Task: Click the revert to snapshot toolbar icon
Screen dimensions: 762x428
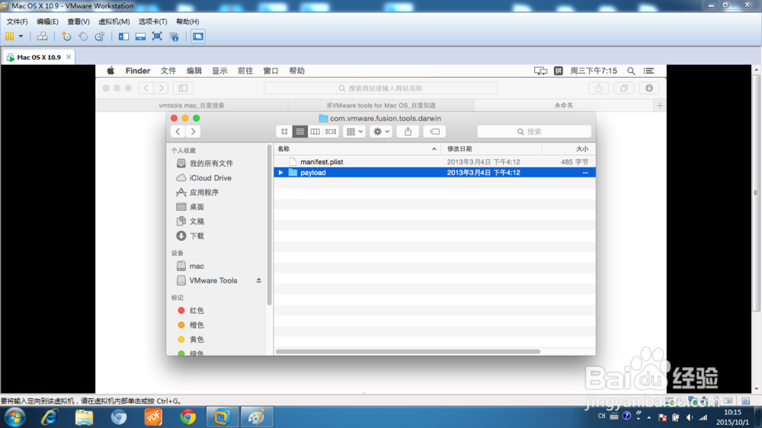Action: 83,37
